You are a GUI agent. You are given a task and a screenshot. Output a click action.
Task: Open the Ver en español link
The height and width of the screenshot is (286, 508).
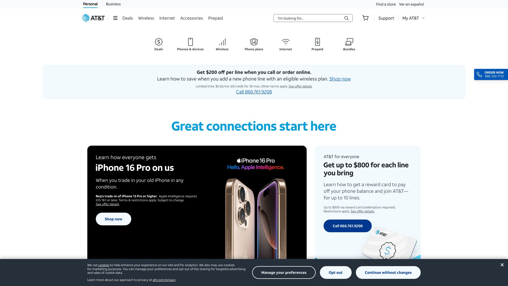(411, 4)
